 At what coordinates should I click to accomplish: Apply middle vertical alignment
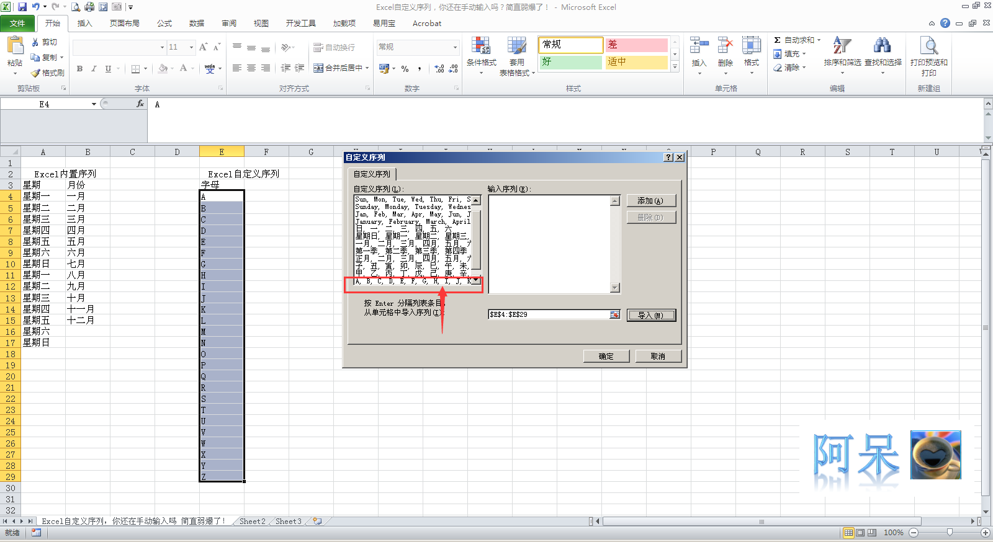pyautogui.click(x=251, y=47)
